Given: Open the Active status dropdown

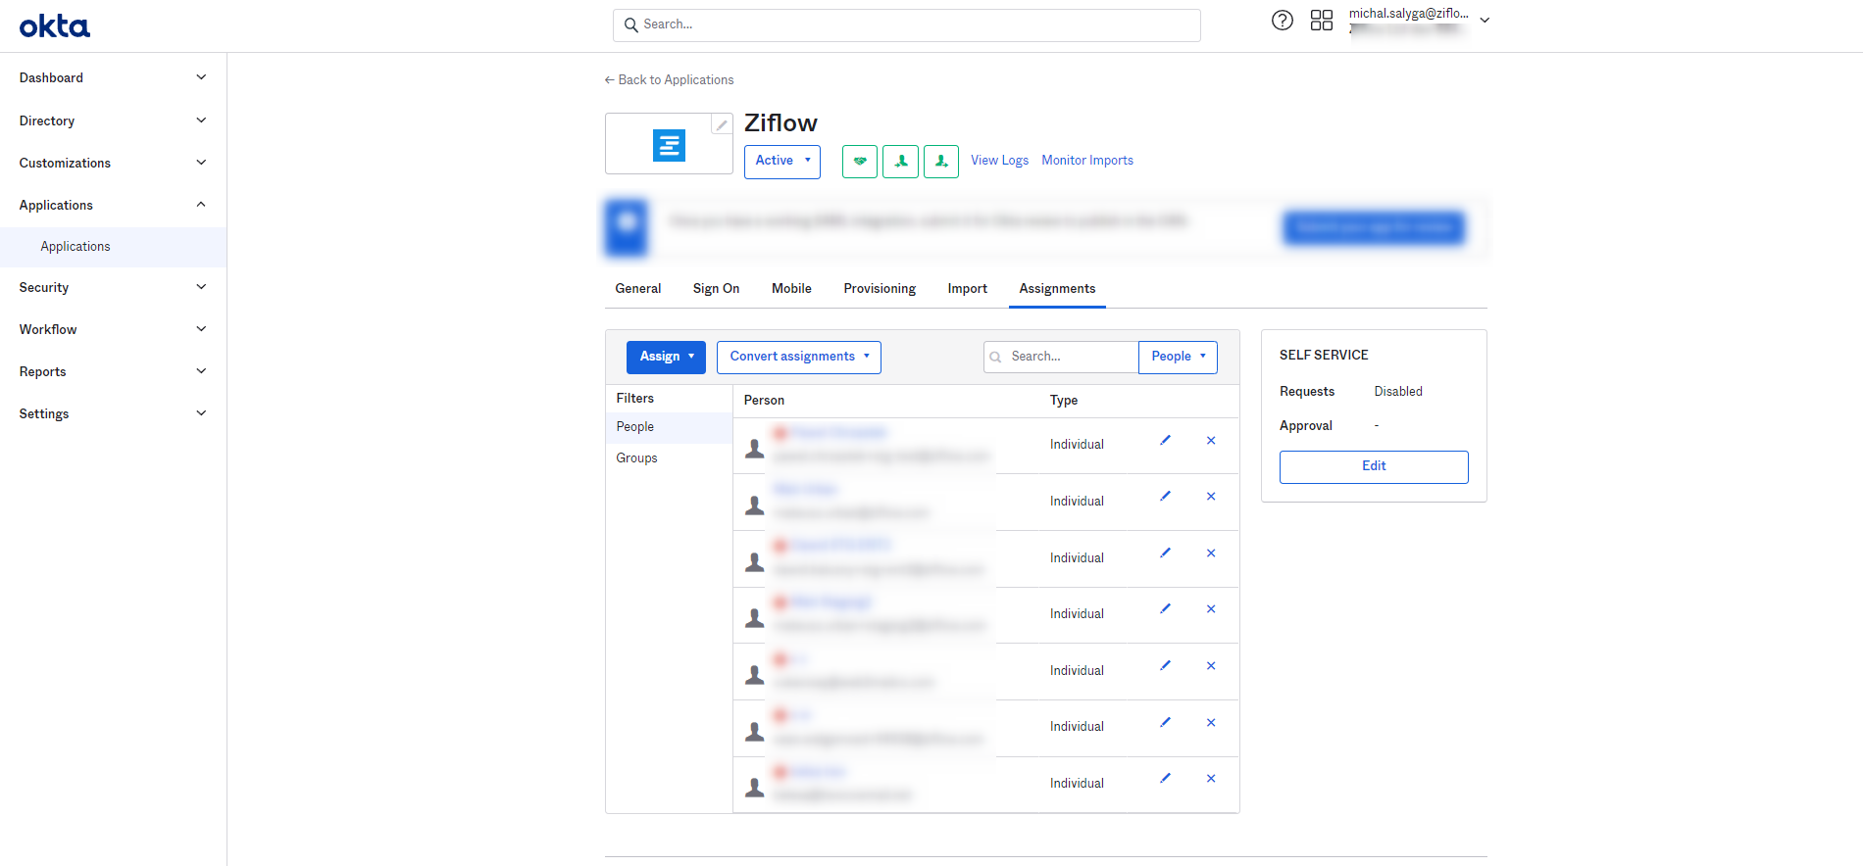Looking at the screenshot, I should [781, 162].
